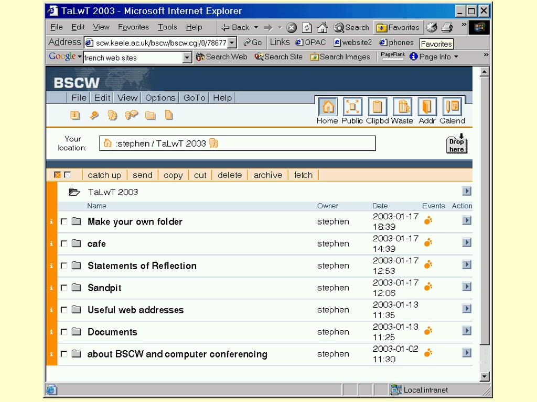Tick checkbox for Sandpit folder
This screenshot has height=402, width=537.
[x=63, y=288]
